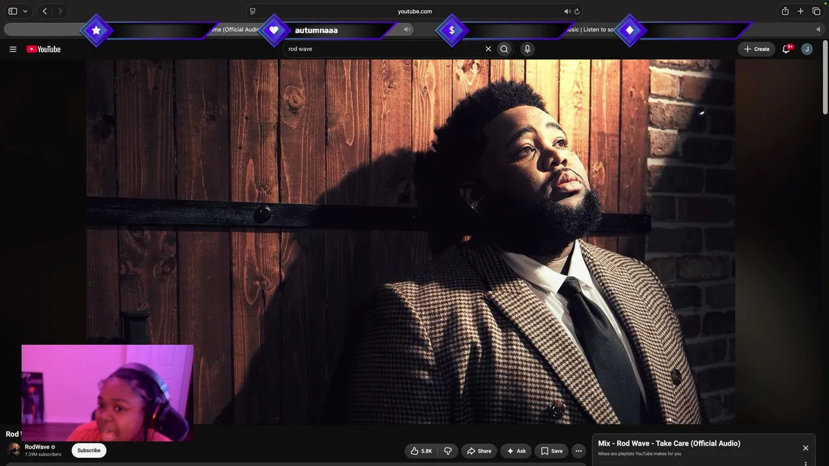829x466 pixels.
Task: Mute the tab using its speaker icon
Action: tap(407, 29)
